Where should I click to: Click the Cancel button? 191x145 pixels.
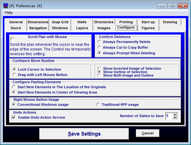[148, 133]
